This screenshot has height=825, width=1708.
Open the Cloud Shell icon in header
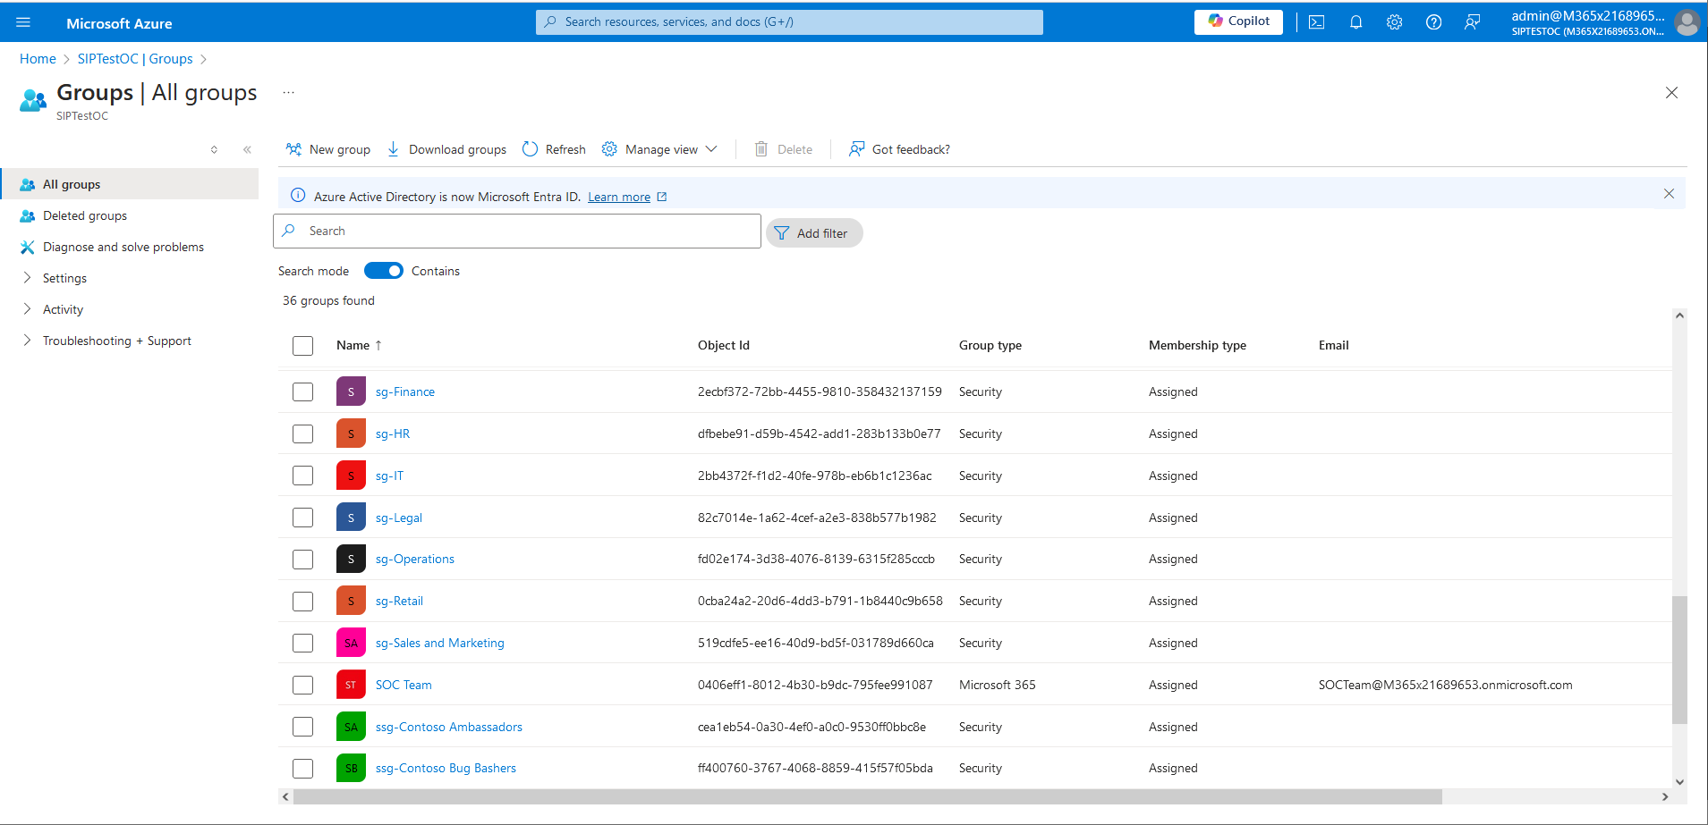(1316, 22)
